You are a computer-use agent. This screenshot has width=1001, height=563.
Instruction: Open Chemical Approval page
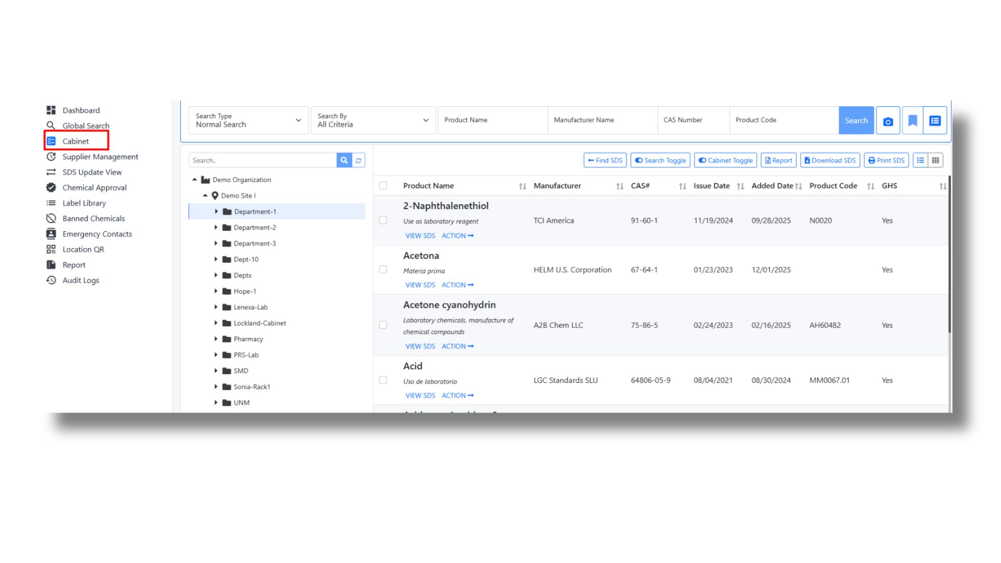86,187
